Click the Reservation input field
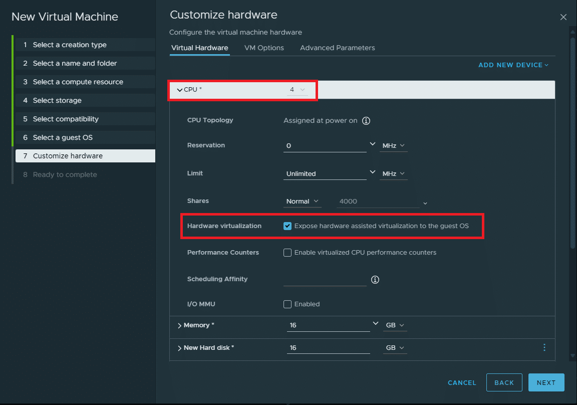The height and width of the screenshot is (405, 577). pyautogui.click(x=325, y=146)
